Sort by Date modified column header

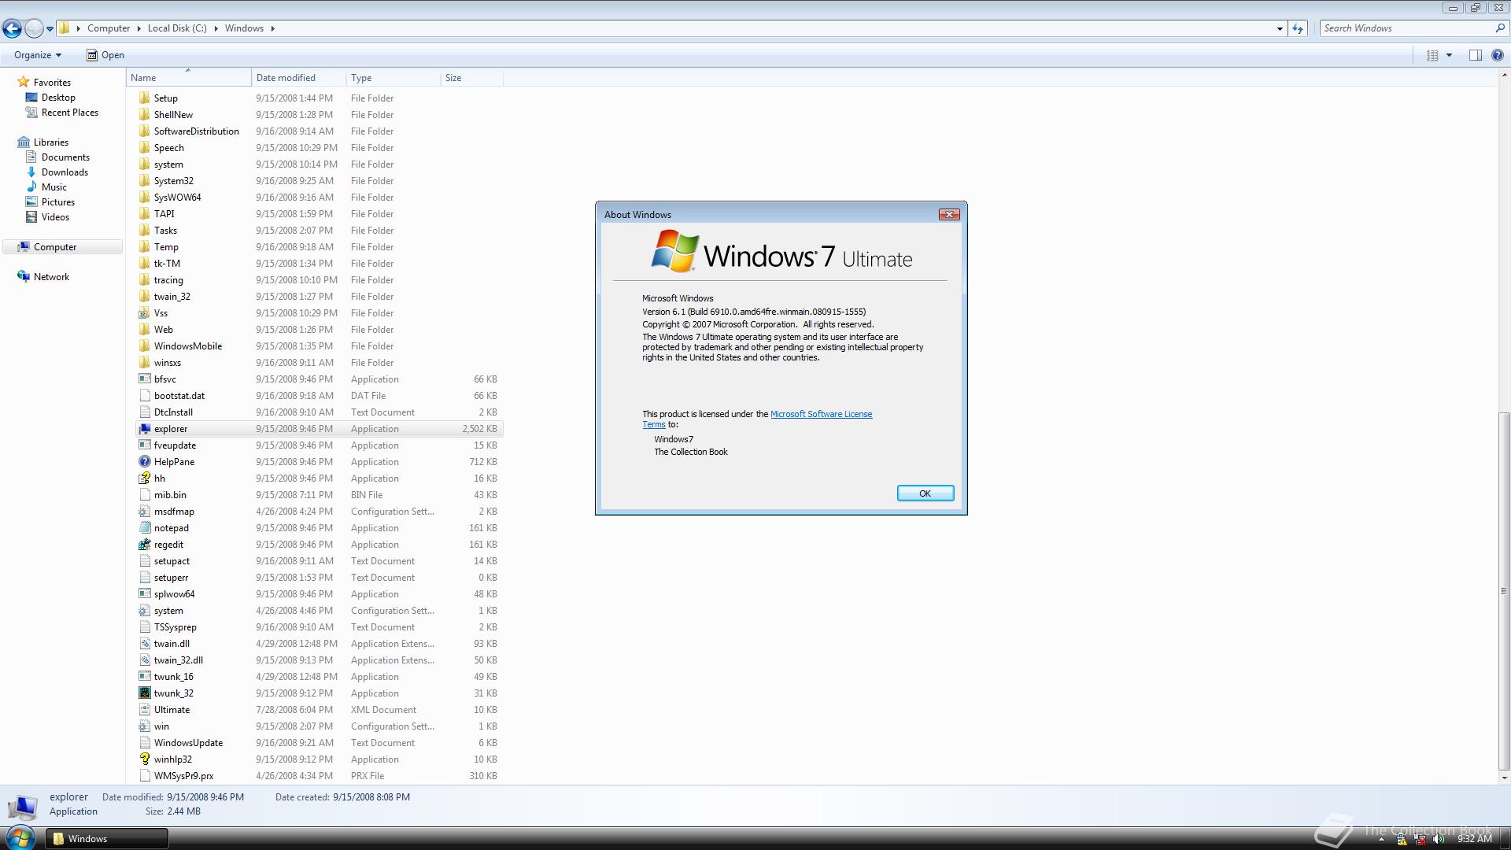click(299, 78)
